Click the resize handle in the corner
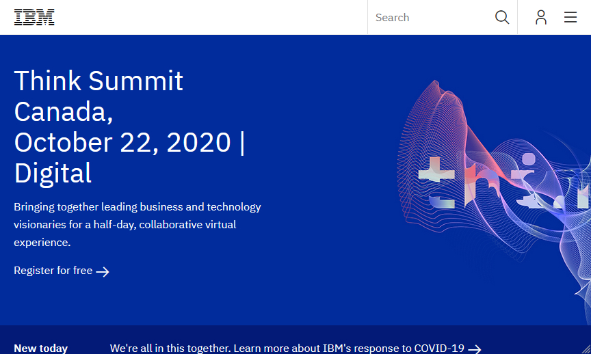The height and width of the screenshot is (354, 591). click(x=586, y=349)
